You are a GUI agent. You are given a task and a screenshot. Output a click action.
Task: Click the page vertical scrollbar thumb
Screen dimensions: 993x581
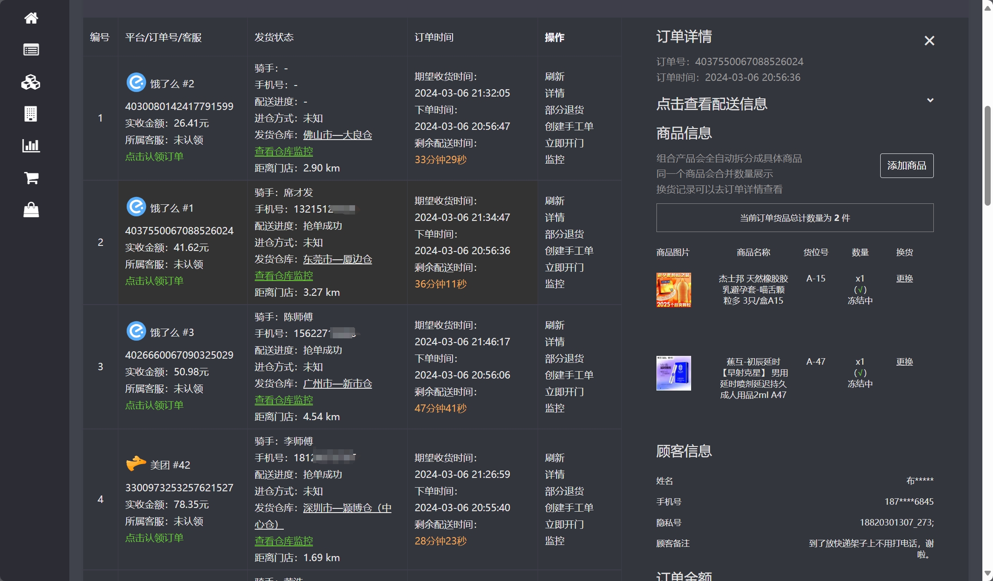tap(987, 155)
